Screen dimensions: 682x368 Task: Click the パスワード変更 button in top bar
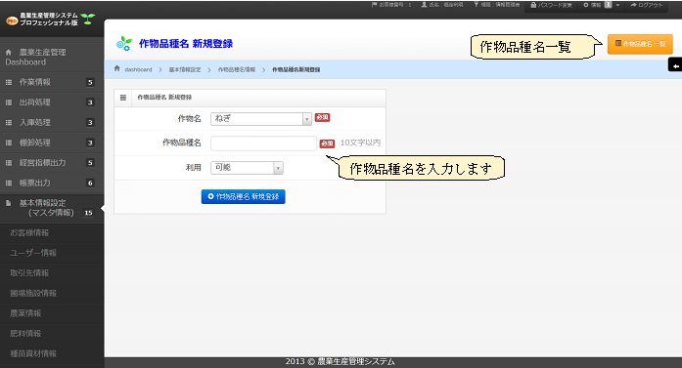click(x=551, y=5)
